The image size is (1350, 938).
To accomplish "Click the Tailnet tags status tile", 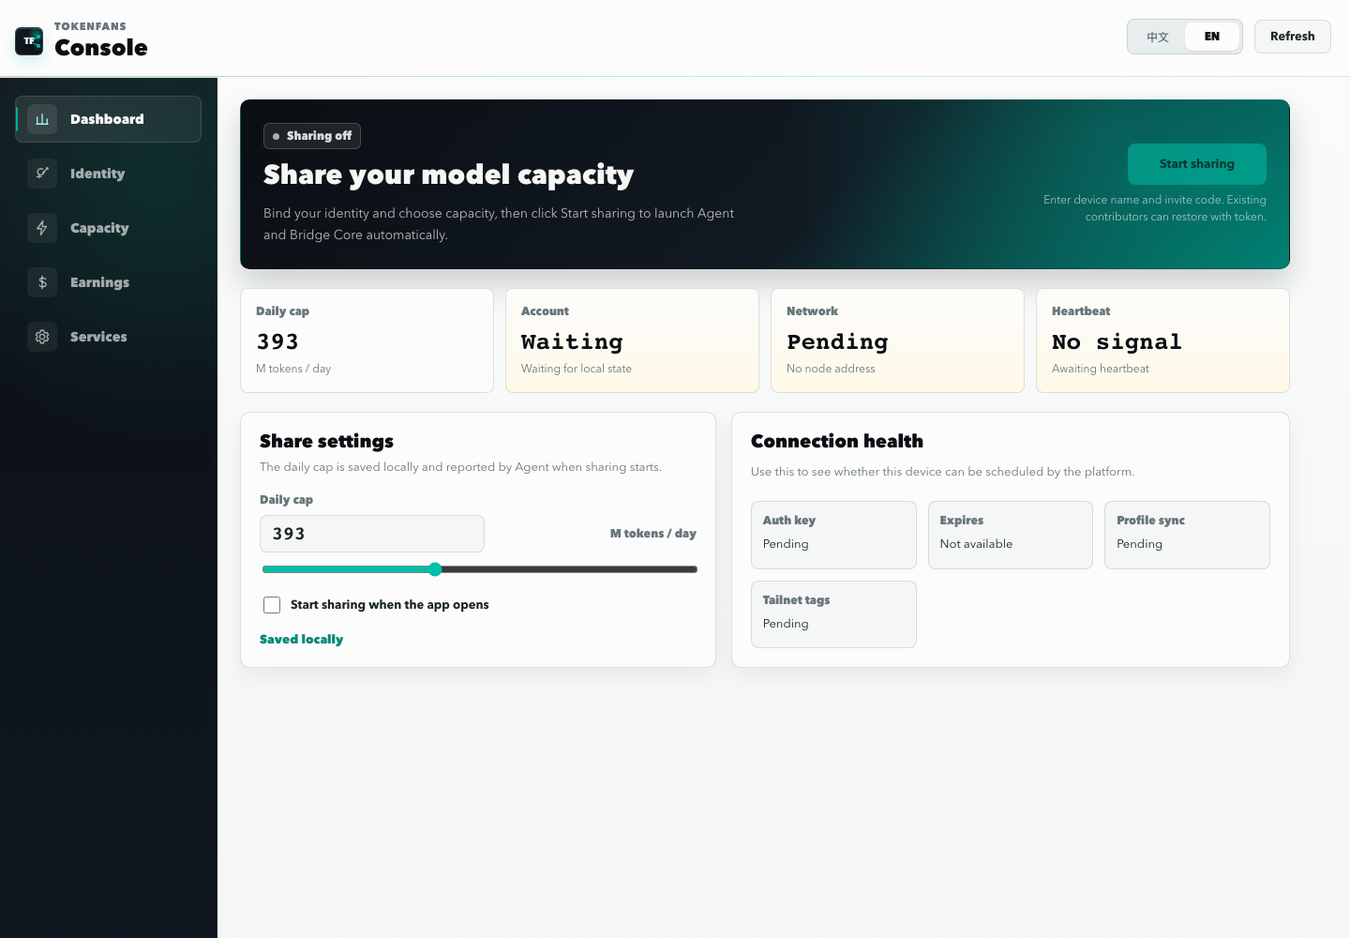I will point(833,614).
